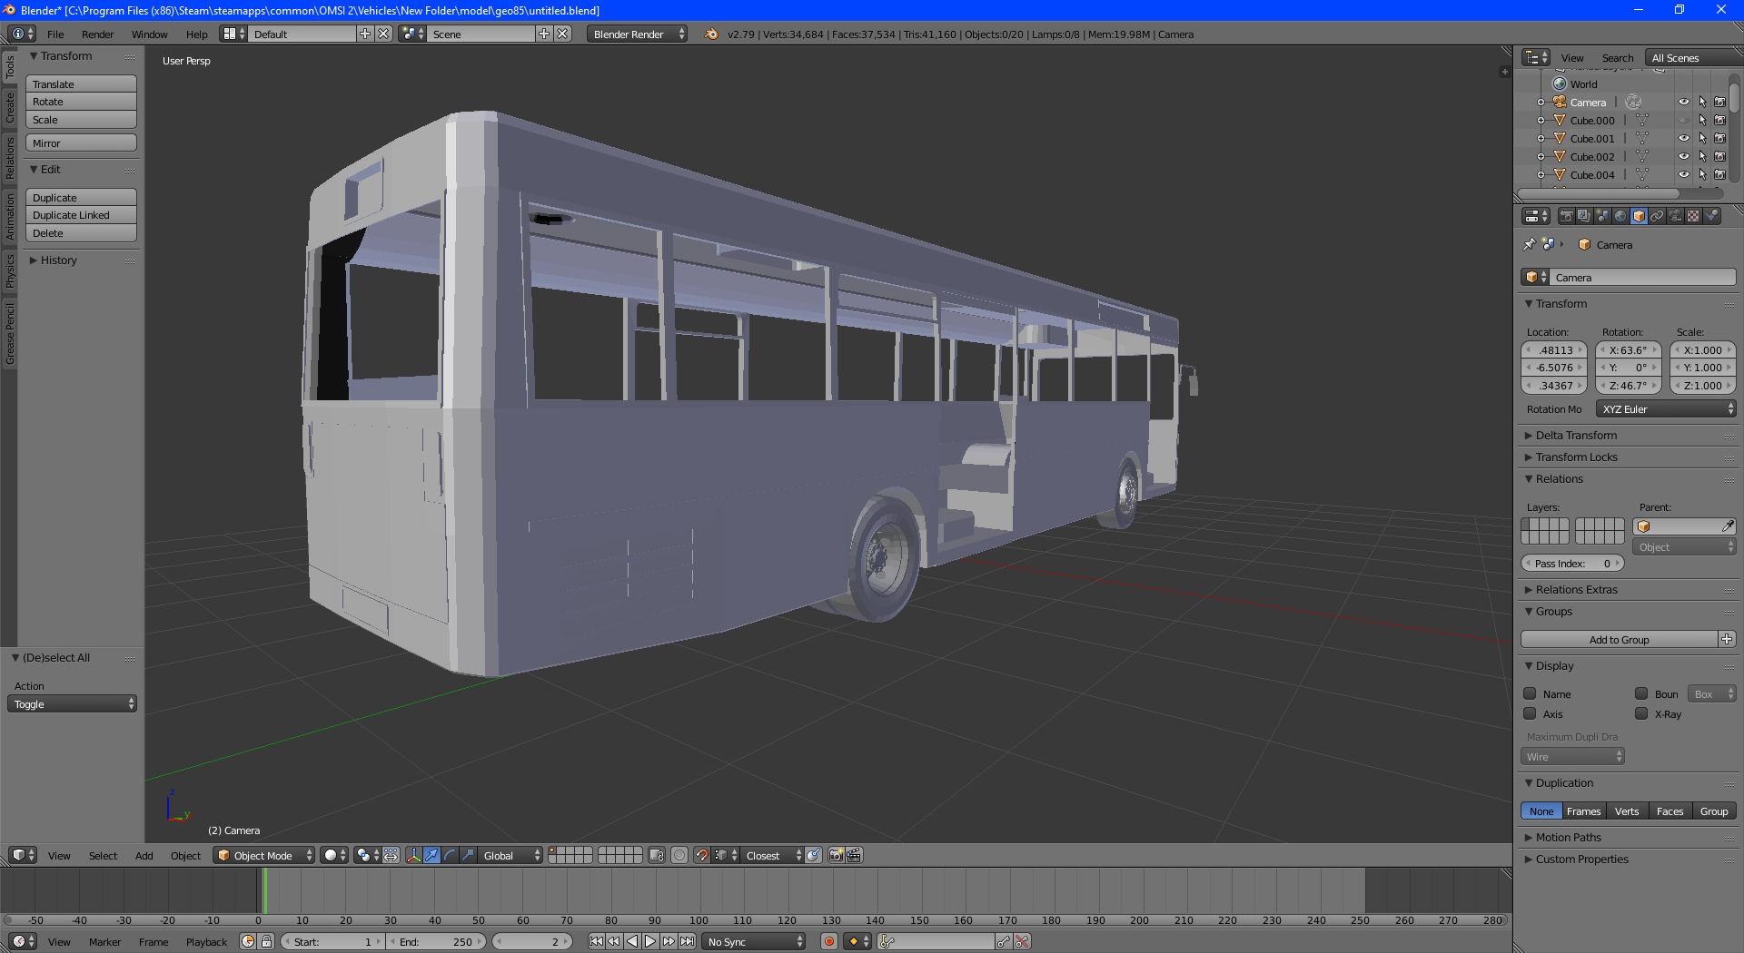1744x953 pixels.
Task: Open the Texture properties checkerboard tab
Action: point(1693,216)
